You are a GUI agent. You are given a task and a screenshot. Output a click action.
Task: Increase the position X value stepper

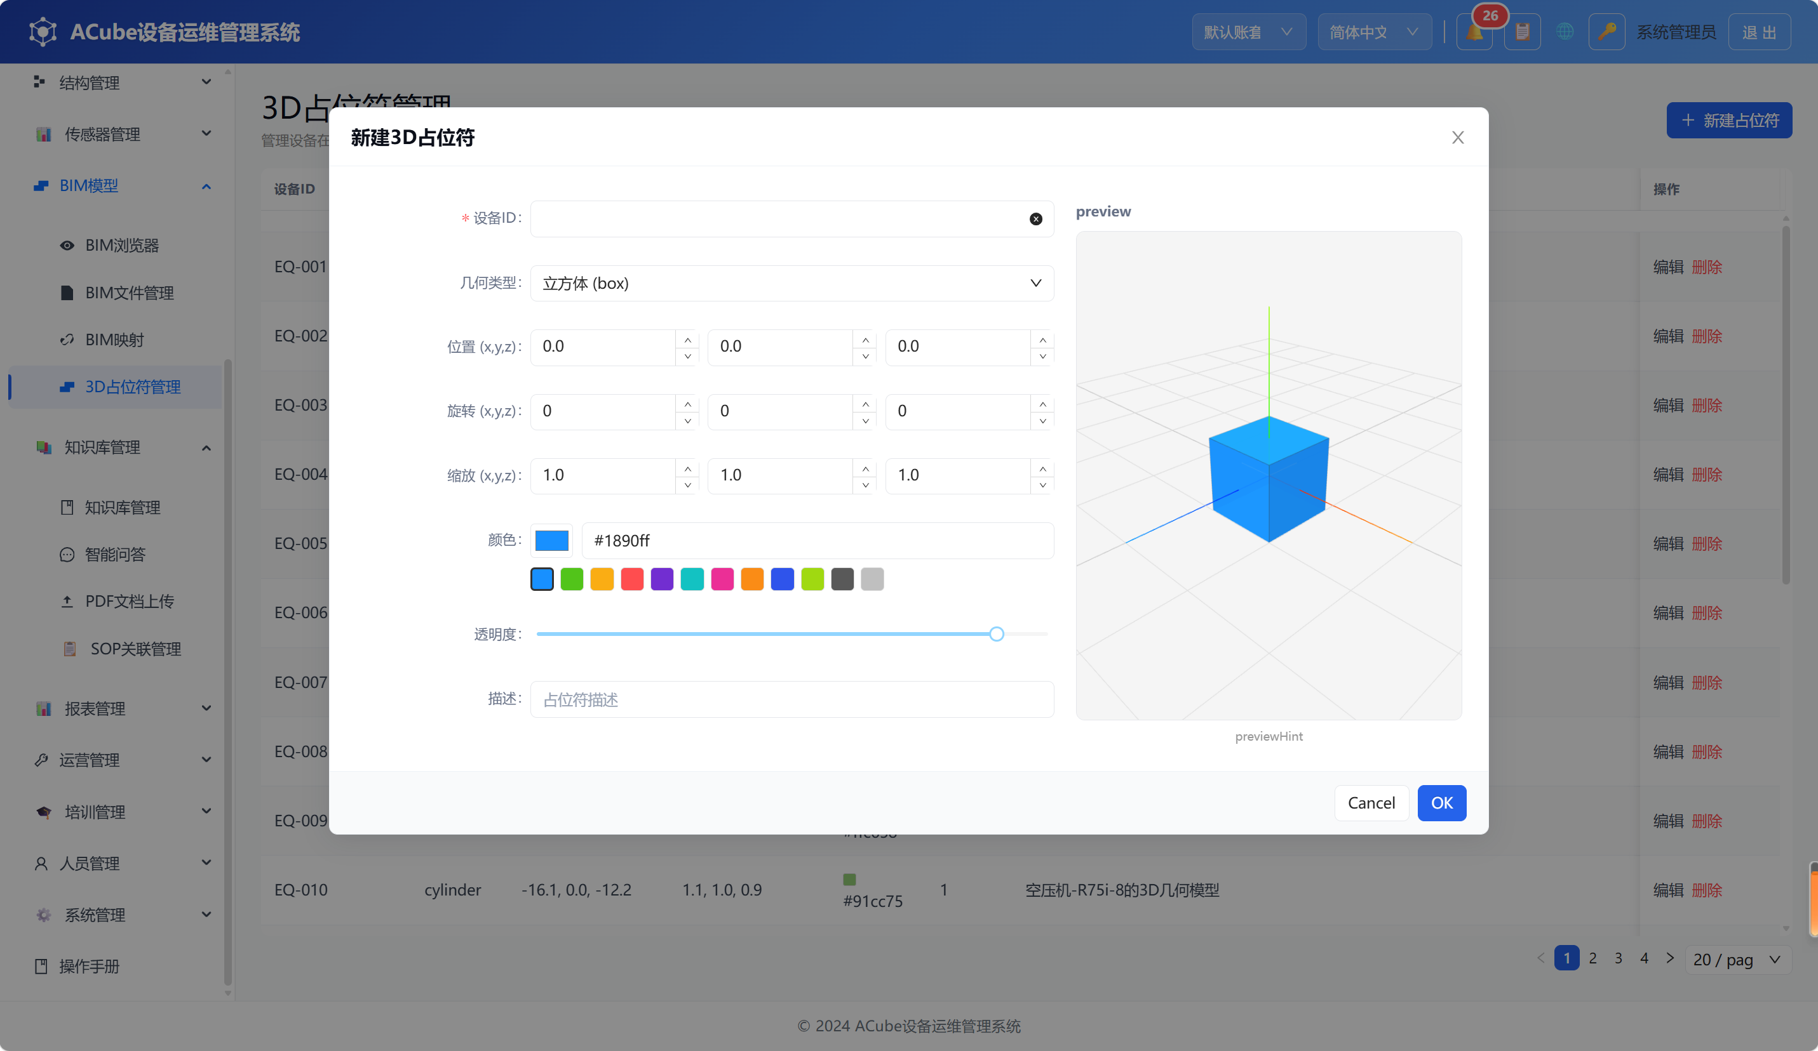coord(687,340)
